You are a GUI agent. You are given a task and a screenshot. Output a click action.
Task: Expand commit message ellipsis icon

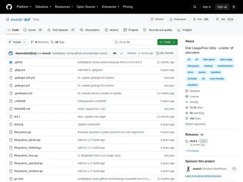115,53
